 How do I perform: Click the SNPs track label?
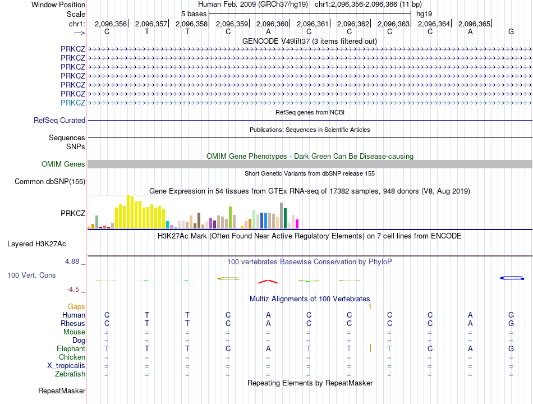76,146
